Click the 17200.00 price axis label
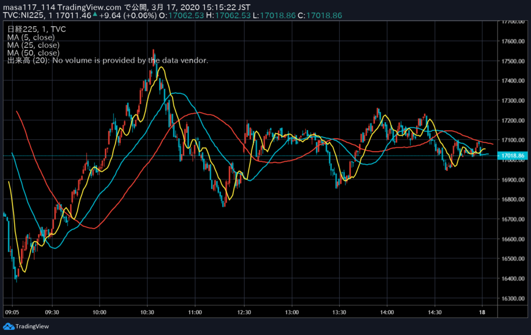The width and height of the screenshot is (531, 335). [513, 120]
